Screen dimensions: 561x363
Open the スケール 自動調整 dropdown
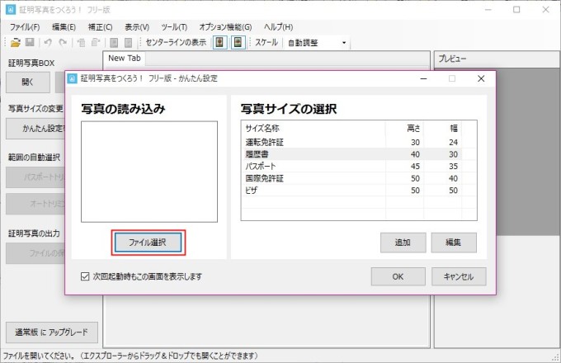(318, 42)
